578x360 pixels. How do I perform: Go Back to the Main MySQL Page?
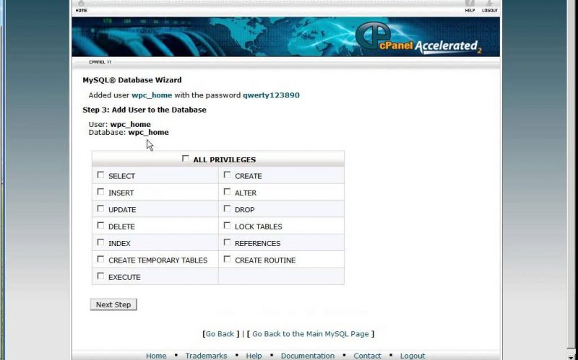point(310,334)
